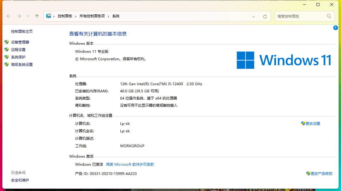Click shield icon beside 设备管理器

pos(7,42)
